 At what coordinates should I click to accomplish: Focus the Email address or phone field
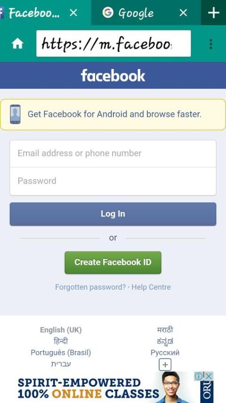click(x=113, y=153)
